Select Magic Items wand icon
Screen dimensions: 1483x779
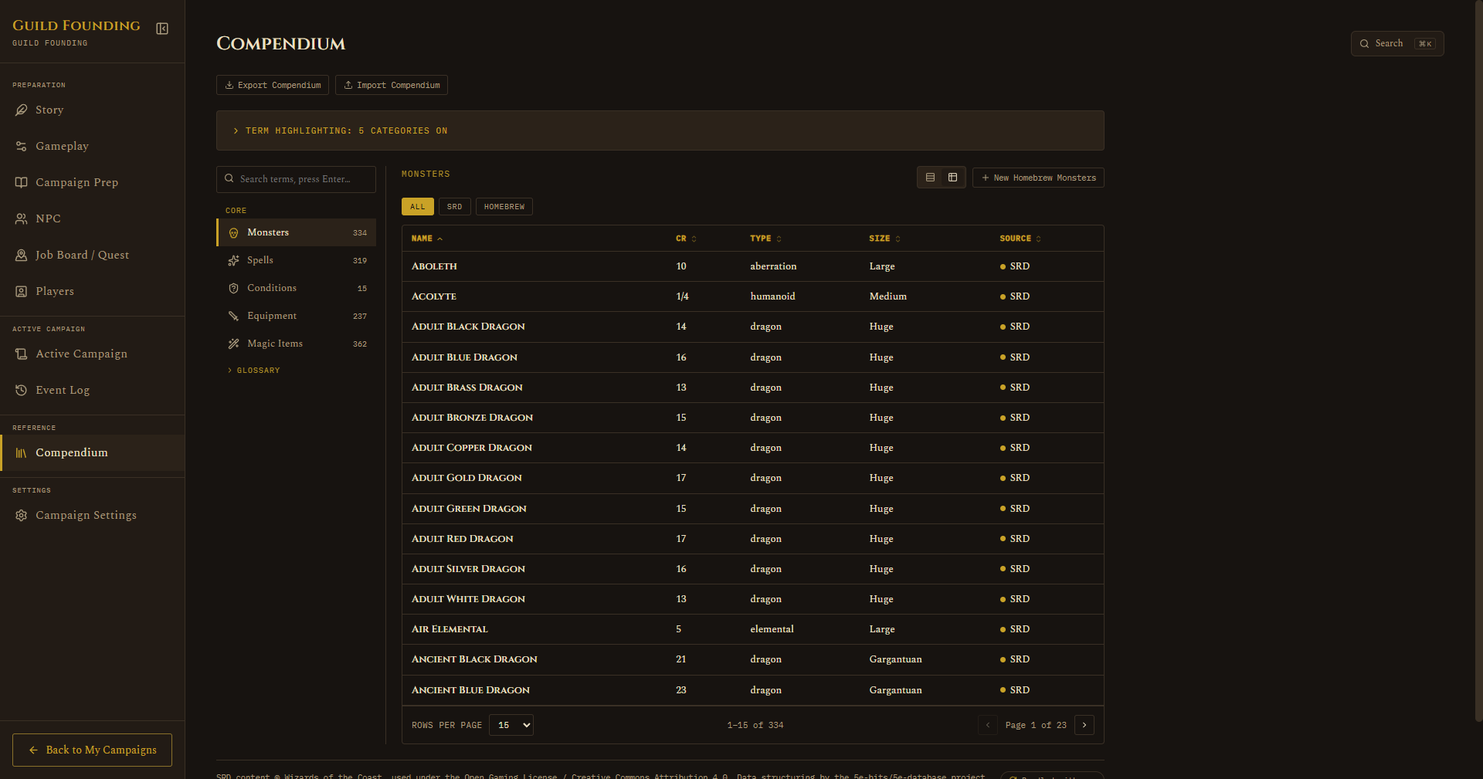tap(233, 344)
